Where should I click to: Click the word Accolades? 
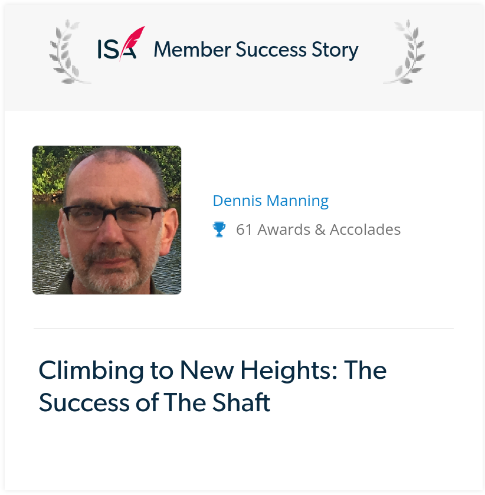coord(365,230)
